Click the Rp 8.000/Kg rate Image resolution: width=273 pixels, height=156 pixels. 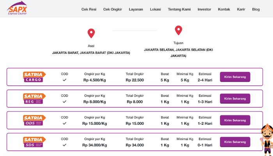coord(94,102)
